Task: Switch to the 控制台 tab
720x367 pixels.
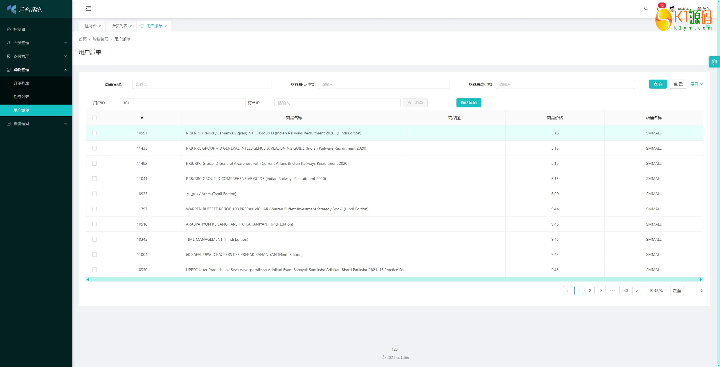Action: point(90,26)
